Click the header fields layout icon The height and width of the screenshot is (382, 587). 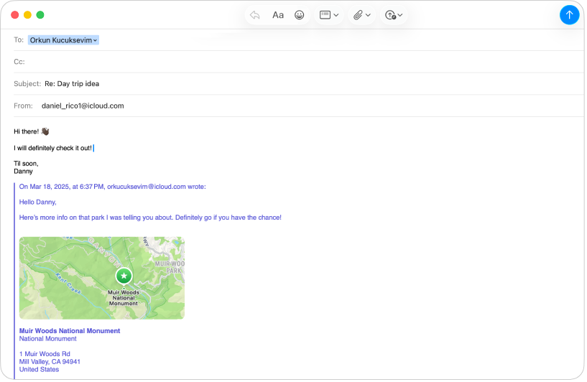(x=325, y=15)
